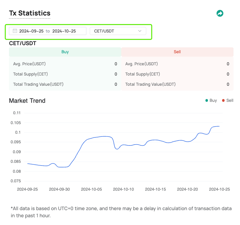Click the 2024-10-15 x-axis date label

155,189
